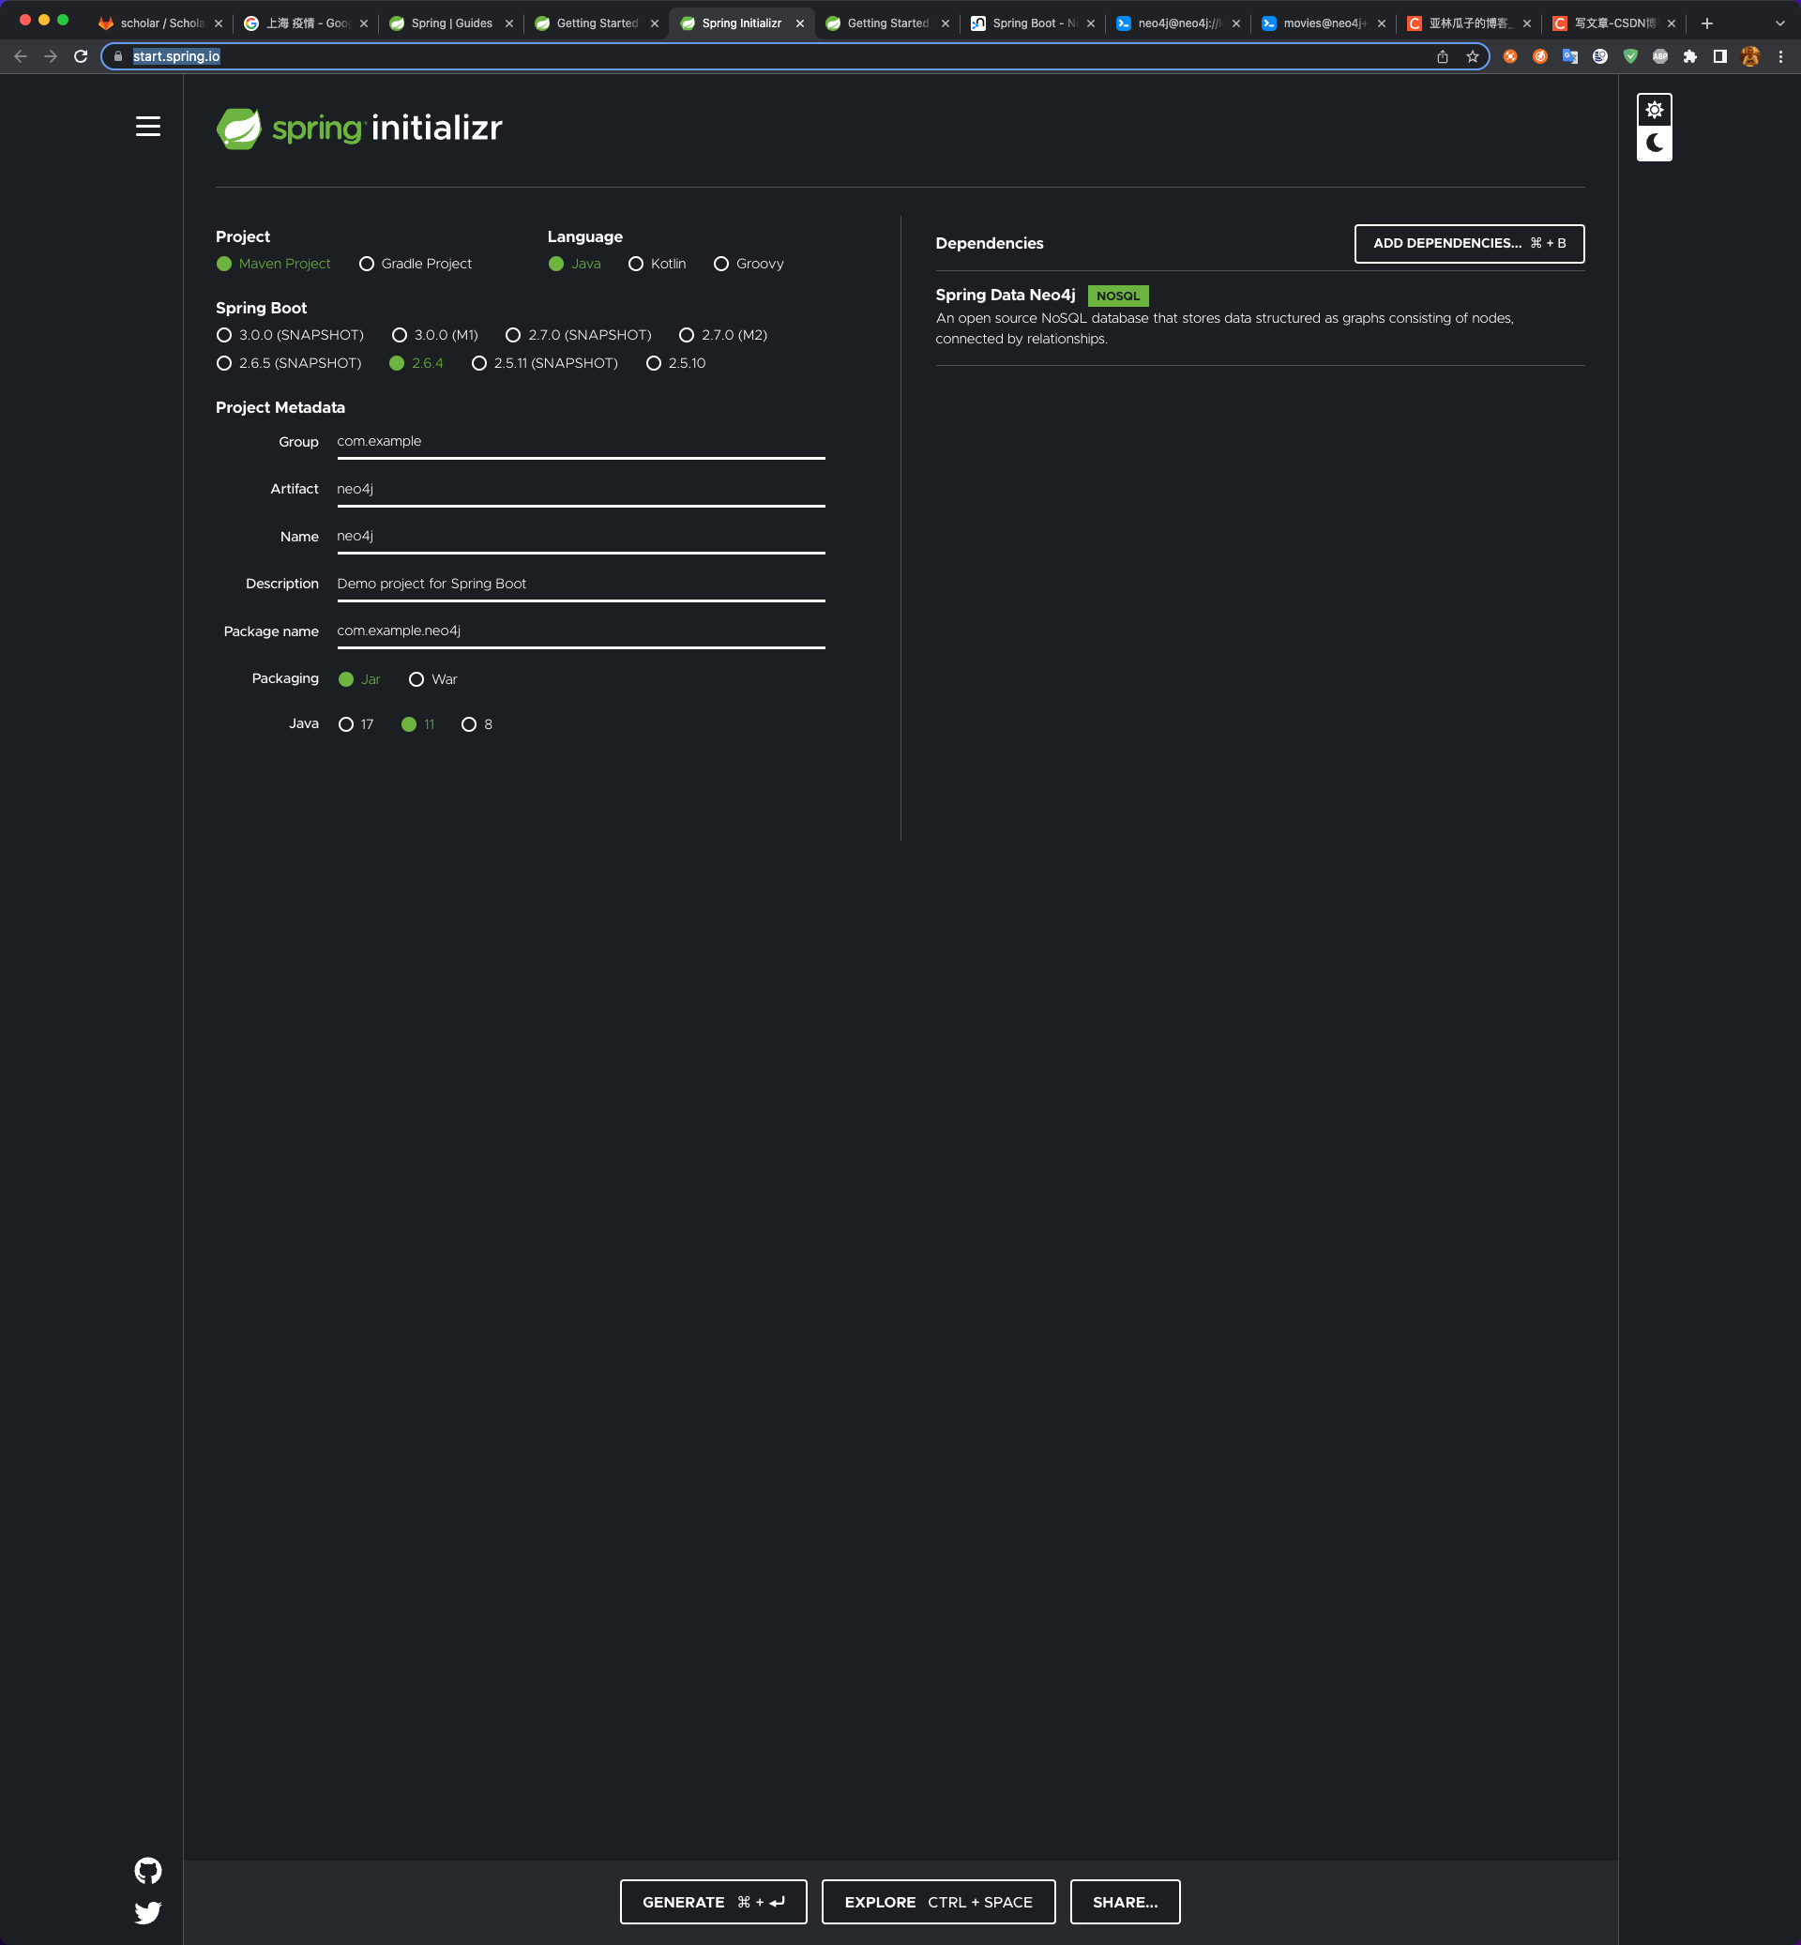Select Spring Boot 2.5.11 (SNAPSHOT)
This screenshot has width=1801, height=1945.
click(545, 364)
